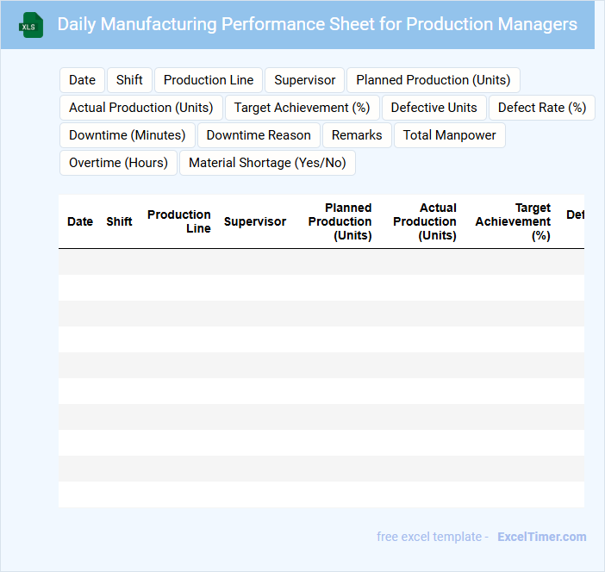Click the Target Achievement (%) table column header
This screenshot has width=605, height=572.
(513, 221)
